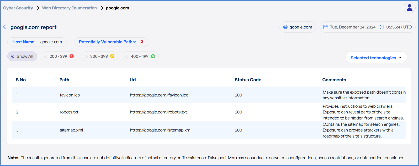Click the yellow badge on 300 - 399
The image size is (419, 166).
[112, 56]
